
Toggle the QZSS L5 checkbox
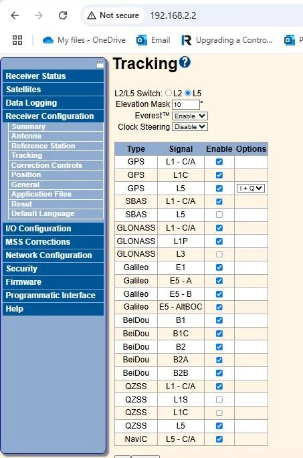tap(219, 426)
